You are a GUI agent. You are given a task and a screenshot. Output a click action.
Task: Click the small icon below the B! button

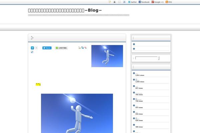(x=32, y=52)
